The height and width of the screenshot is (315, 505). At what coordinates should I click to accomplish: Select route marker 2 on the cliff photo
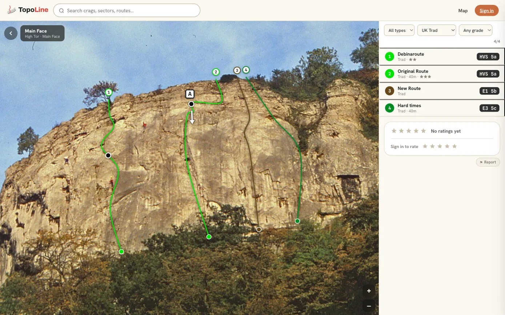coord(216,72)
